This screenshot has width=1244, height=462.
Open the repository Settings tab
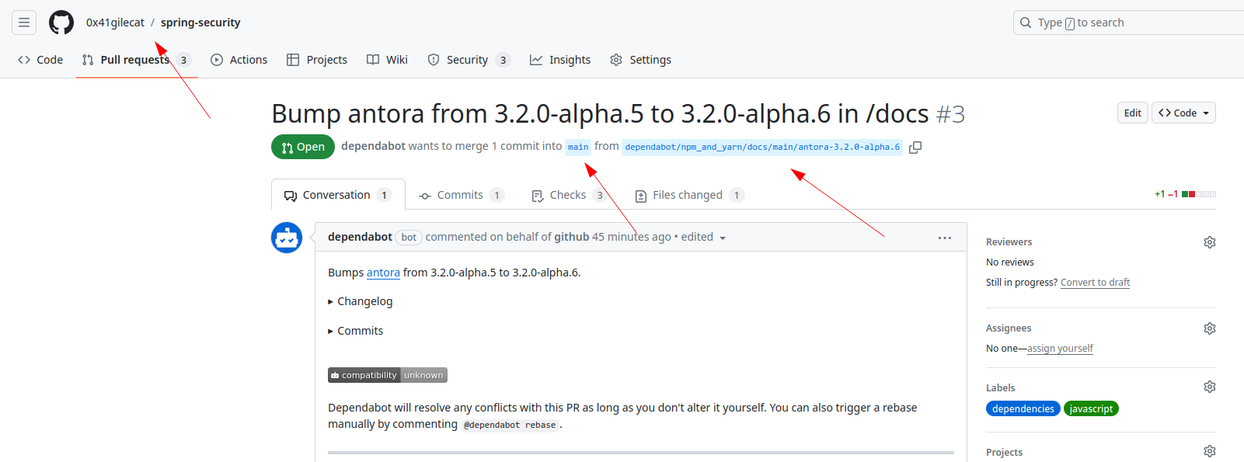[x=641, y=60]
